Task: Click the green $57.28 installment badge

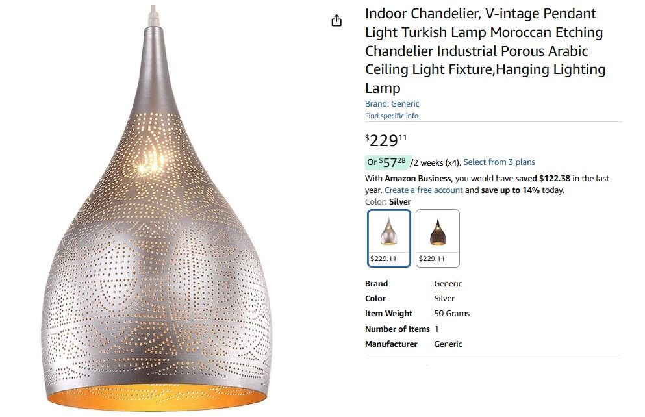Action: tap(386, 162)
